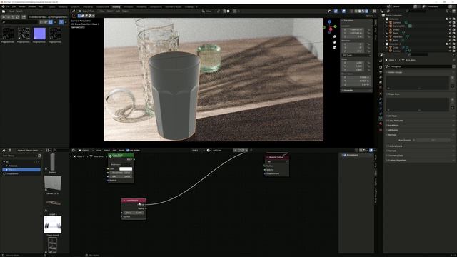Screen dimensions: 457x257
Task: Toggle viewport overlays icon
Action: click(344, 11)
